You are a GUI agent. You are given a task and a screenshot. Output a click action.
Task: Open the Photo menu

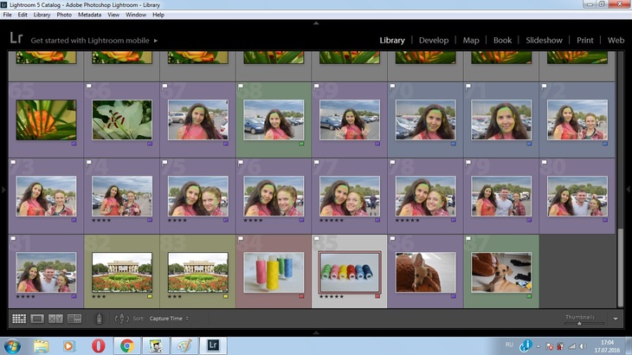64,15
